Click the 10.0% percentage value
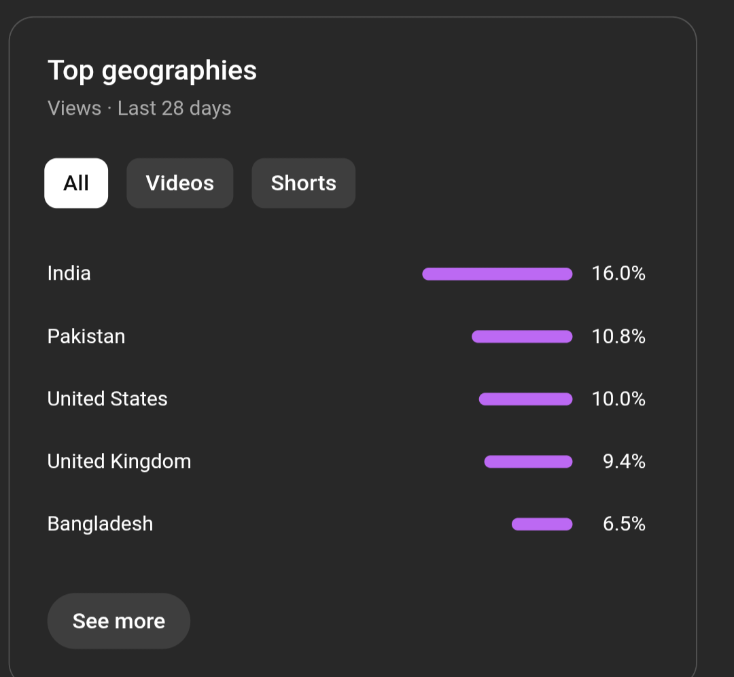 [x=618, y=399]
